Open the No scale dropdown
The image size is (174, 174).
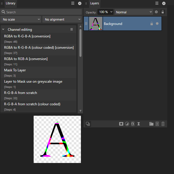click(x=21, y=19)
